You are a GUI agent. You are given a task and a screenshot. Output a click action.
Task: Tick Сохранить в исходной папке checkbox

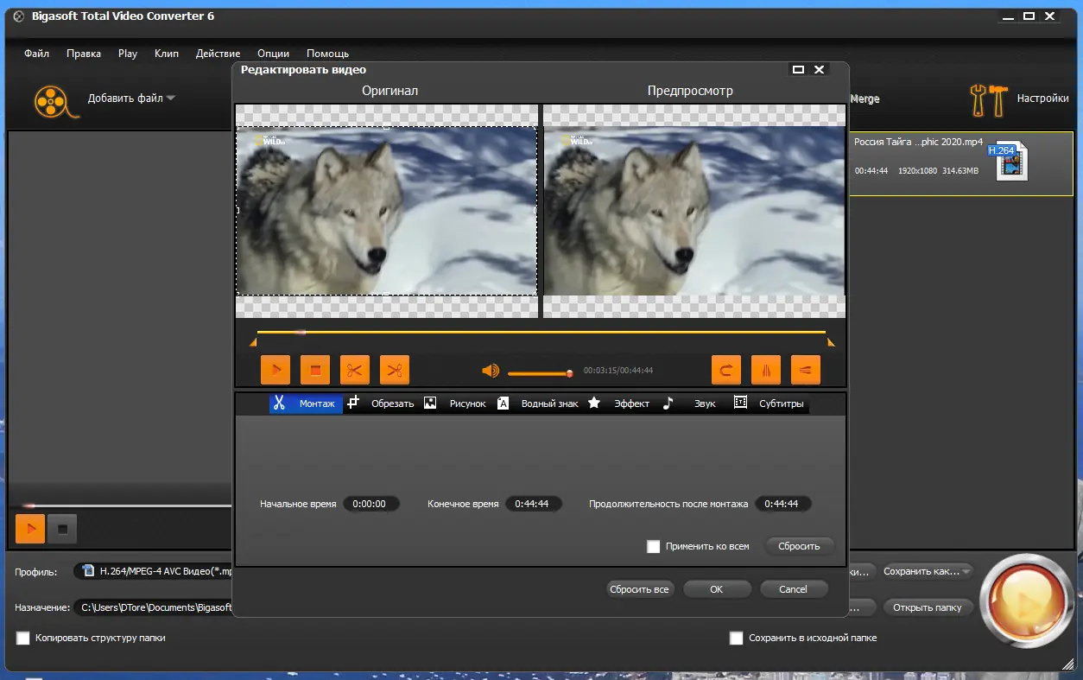pos(737,638)
